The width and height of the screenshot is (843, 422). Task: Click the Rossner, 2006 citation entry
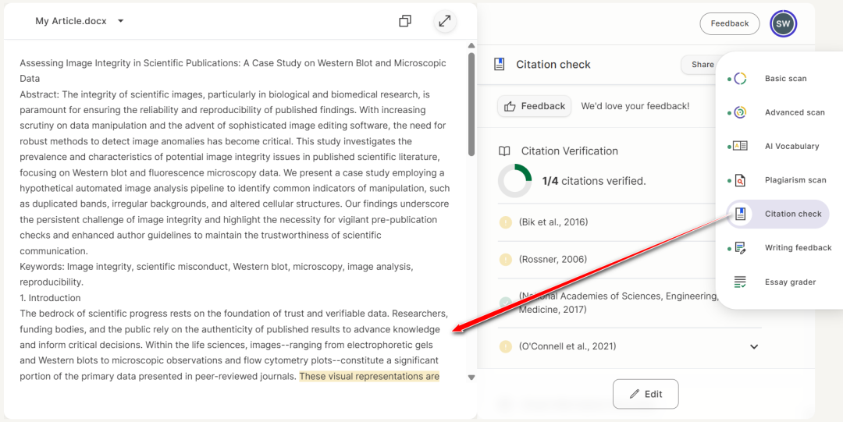point(552,260)
